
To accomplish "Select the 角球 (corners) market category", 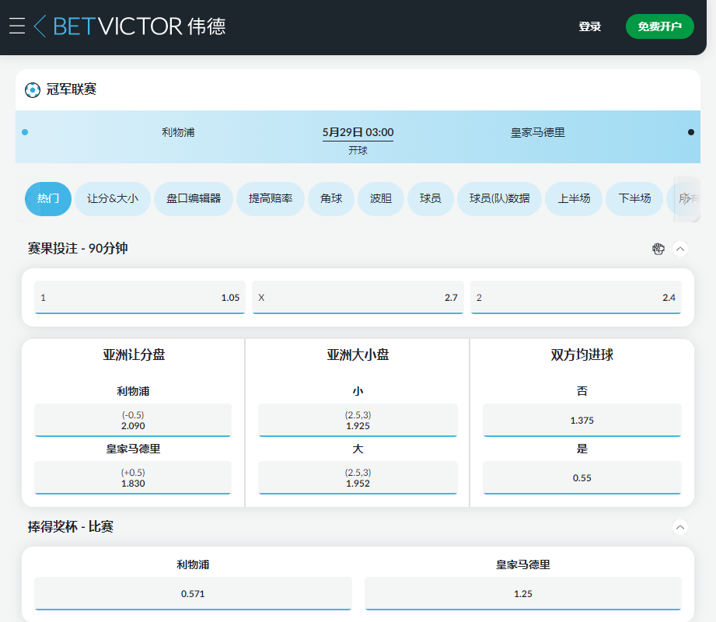I will [x=330, y=198].
